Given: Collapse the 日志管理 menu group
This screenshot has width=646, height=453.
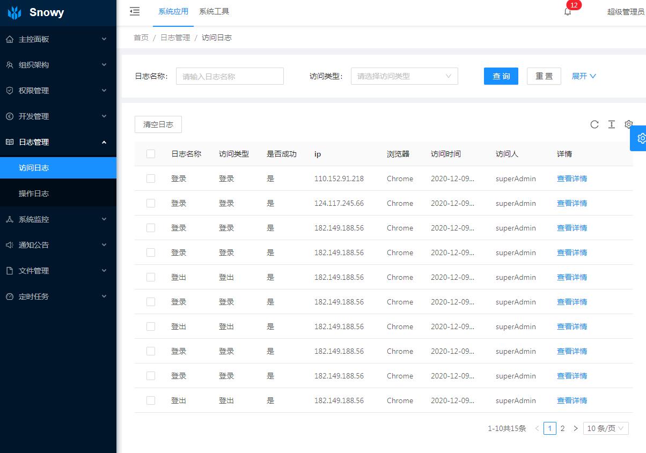Looking at the screenshot, I should 58,142.
